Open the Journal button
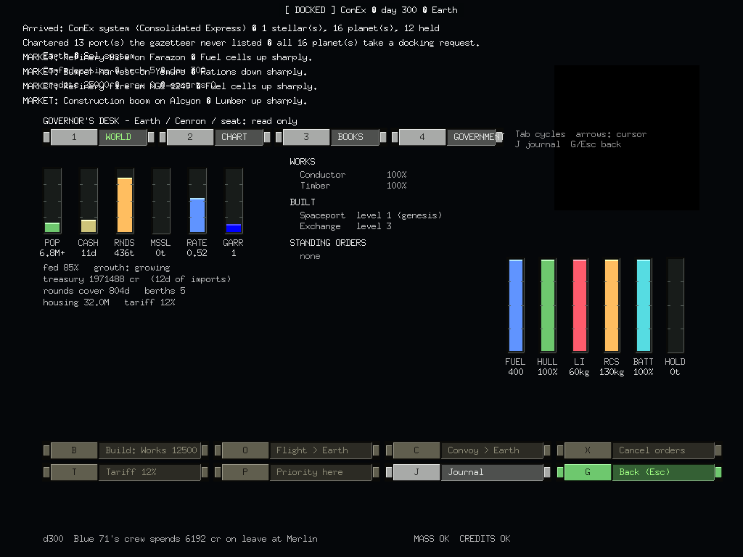743x557 pixels. pos(468,472)
